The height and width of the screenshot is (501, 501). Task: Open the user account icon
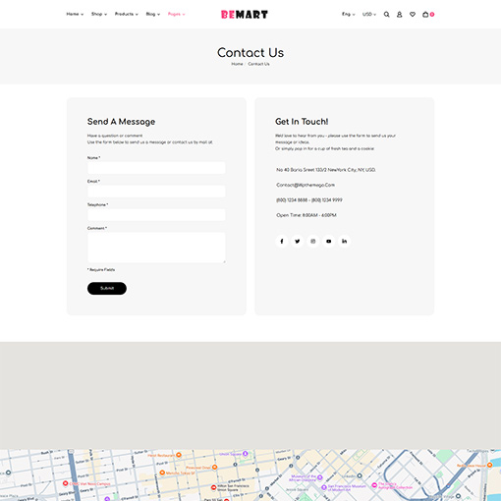point(399,15)
